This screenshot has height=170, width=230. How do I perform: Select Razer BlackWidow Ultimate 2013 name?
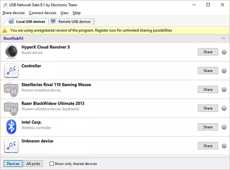[x=53, y=103]
